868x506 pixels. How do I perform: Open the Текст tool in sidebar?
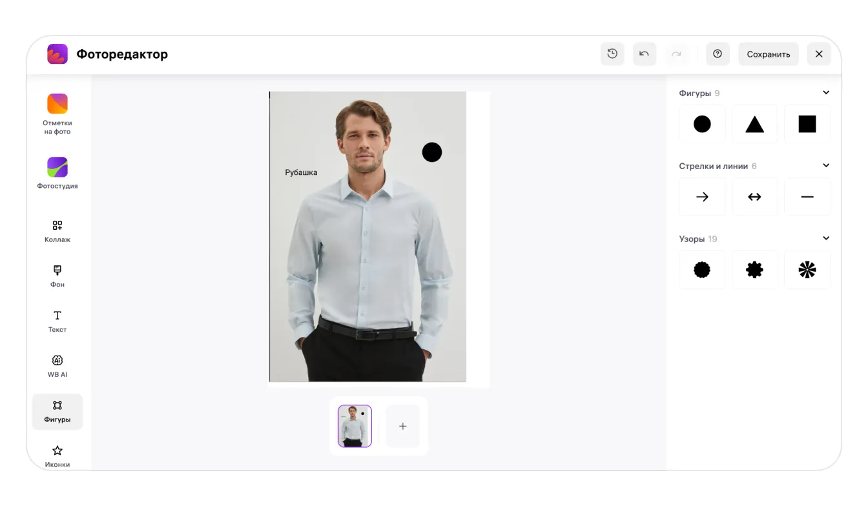click(x=57, y=321)
